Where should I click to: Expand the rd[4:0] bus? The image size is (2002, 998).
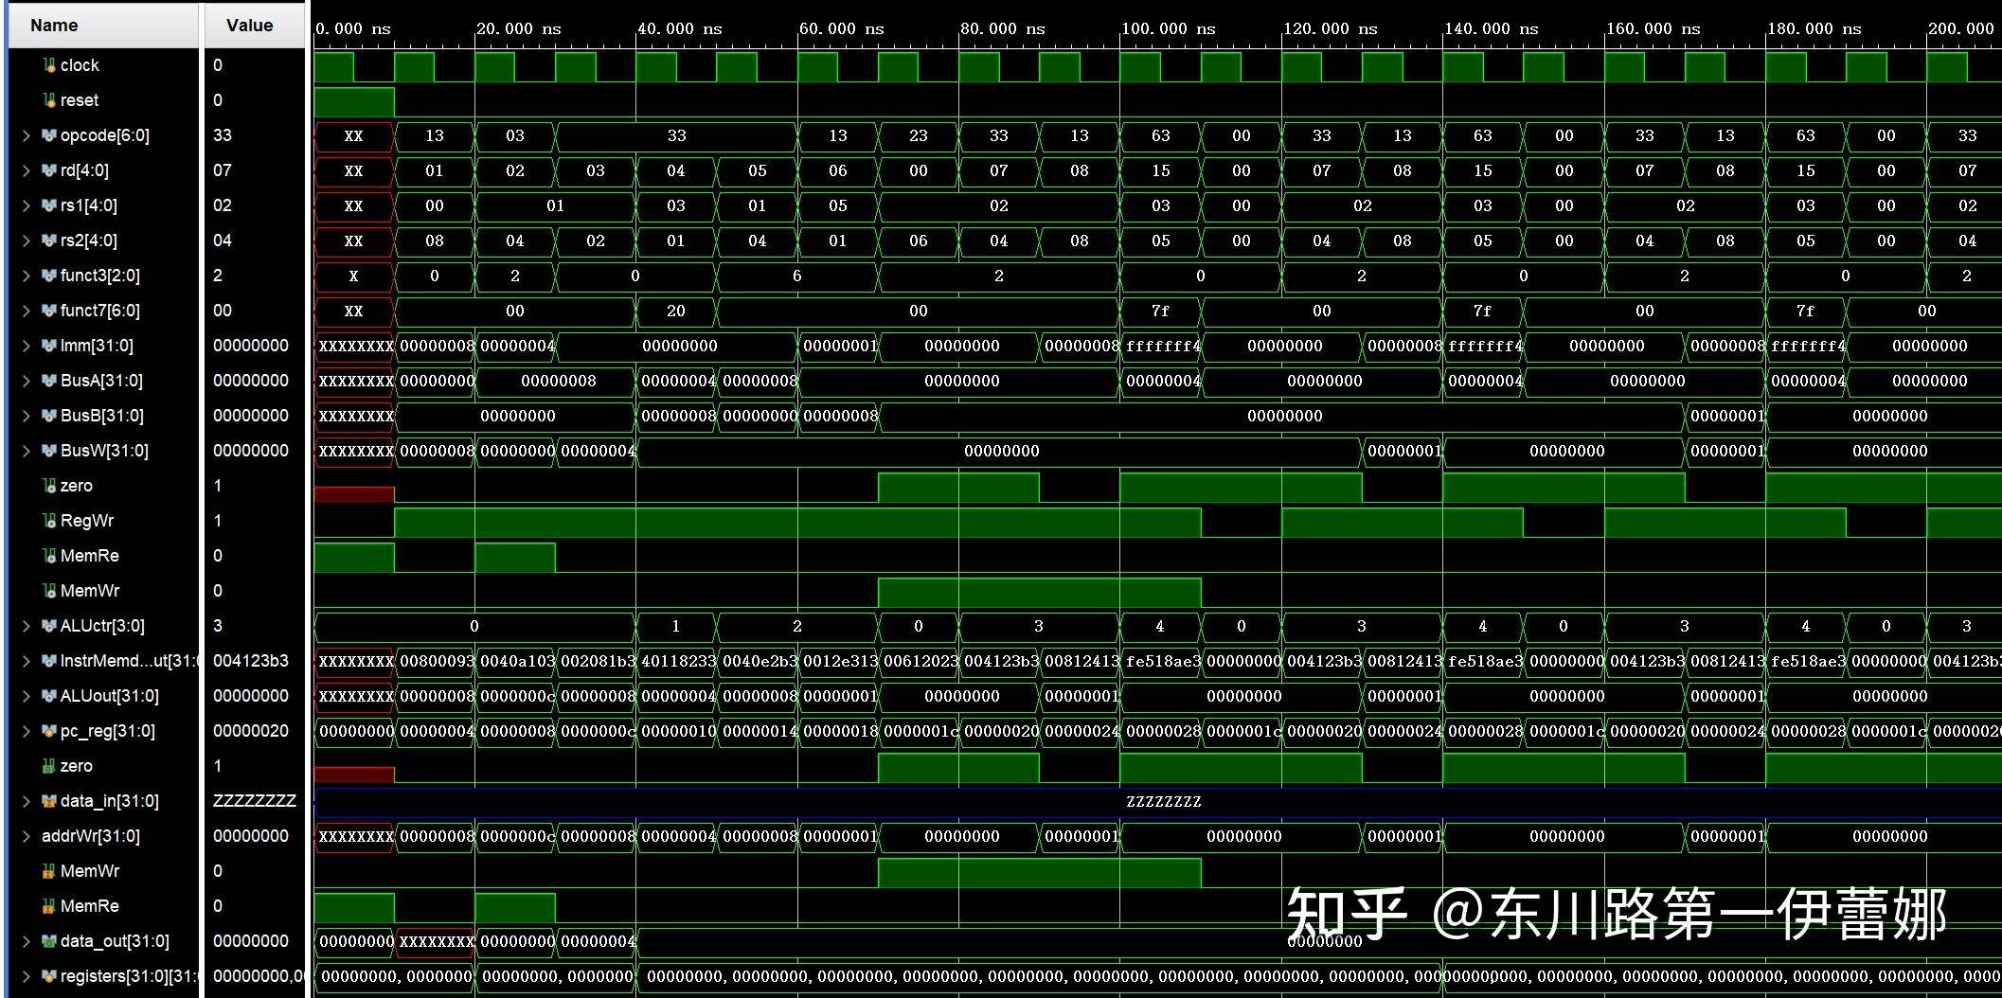pos(27,170)
